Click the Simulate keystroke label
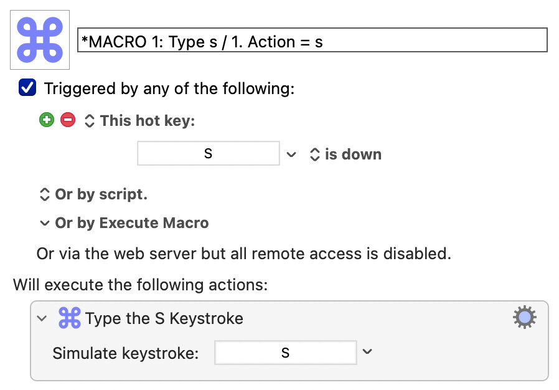Image resolution: width=559 pixels, height=390 pixels. 126,353
